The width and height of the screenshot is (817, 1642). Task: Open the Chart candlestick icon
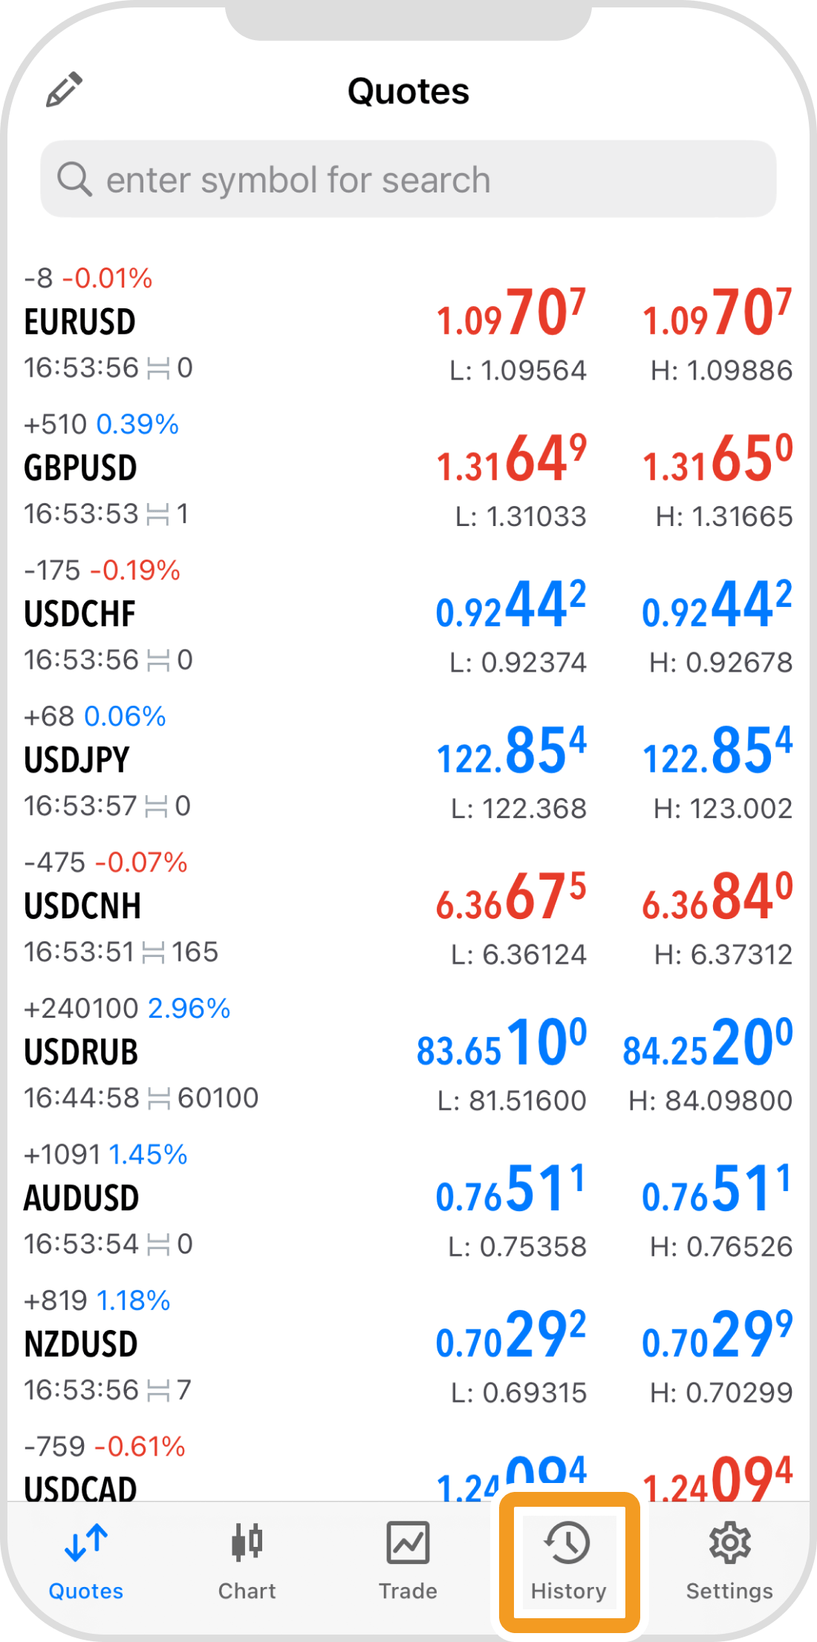[x=247, y=1542]
